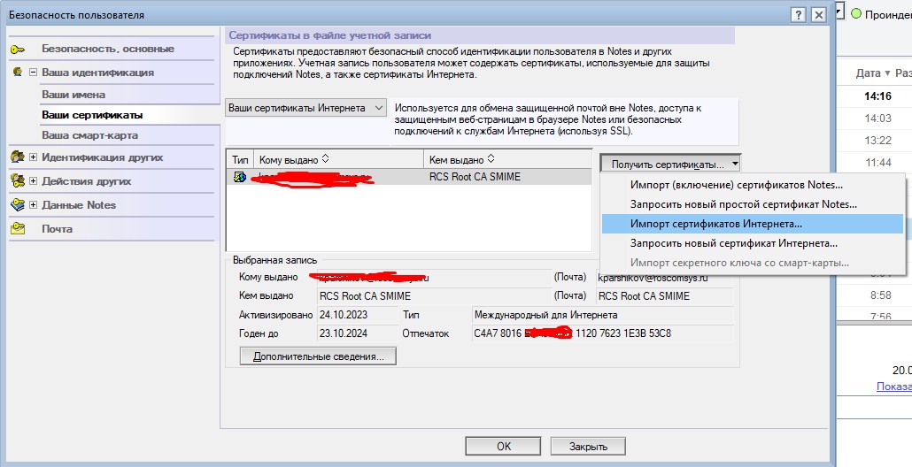912x467 pixels.
Task: Click the Годен до date field 23.10.2024
Action: tap(359, 334)
